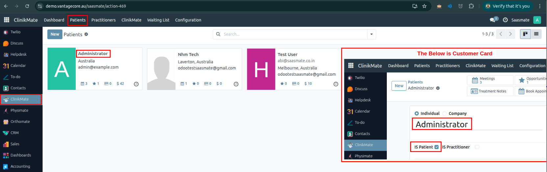Viewport: 547px width, 172px height.
Task: Bookmark this page with star icon
Action: click(x=424, y=6)
